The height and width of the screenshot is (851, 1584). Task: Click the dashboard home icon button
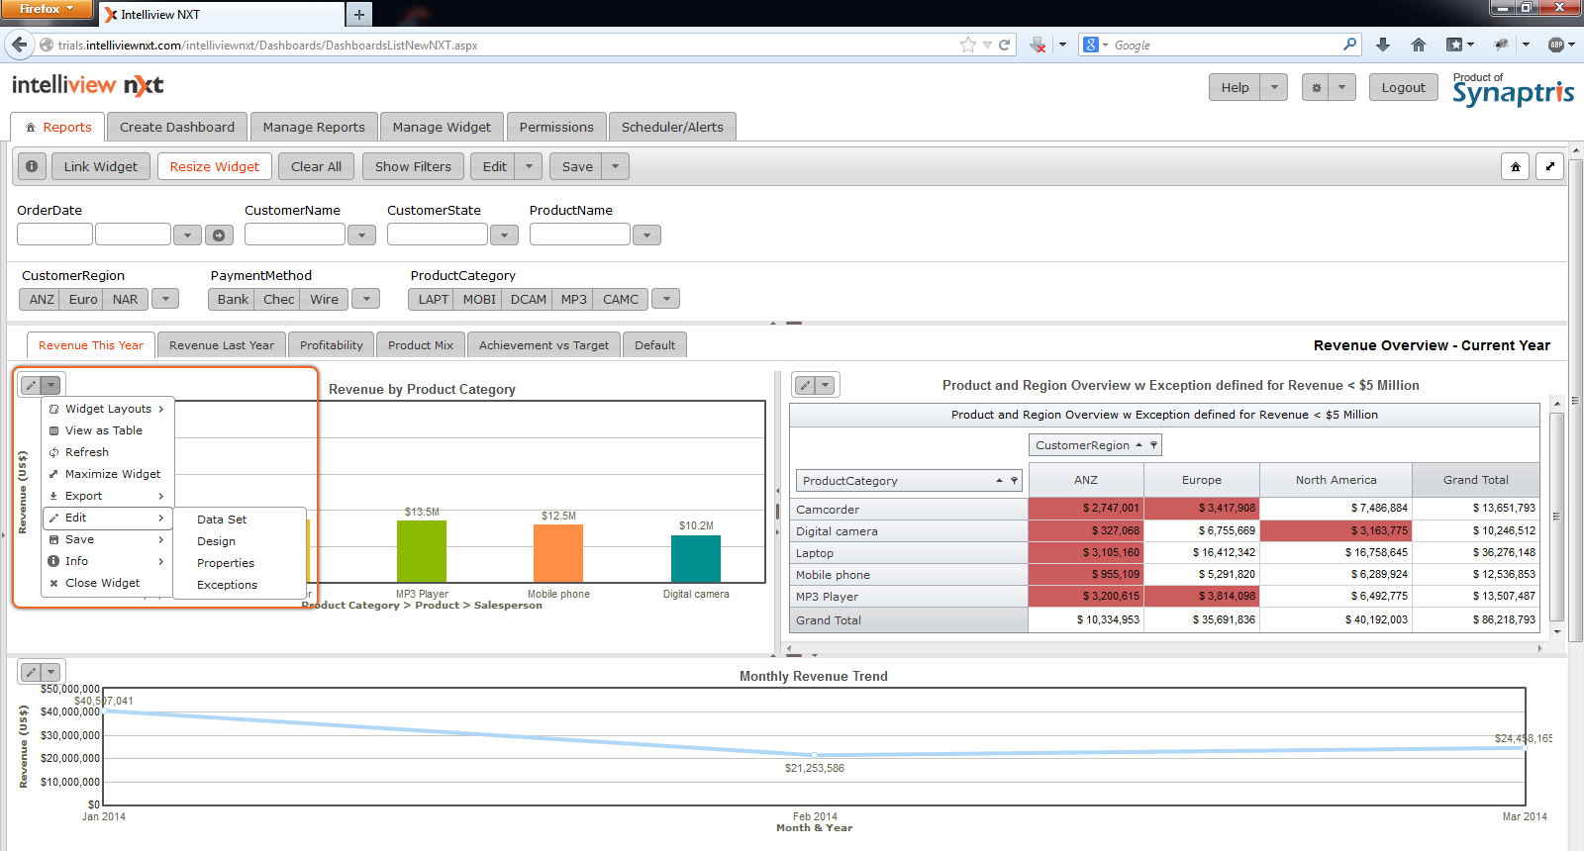click(1515, 167)
